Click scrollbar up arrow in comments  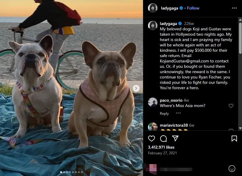[240, 20]
